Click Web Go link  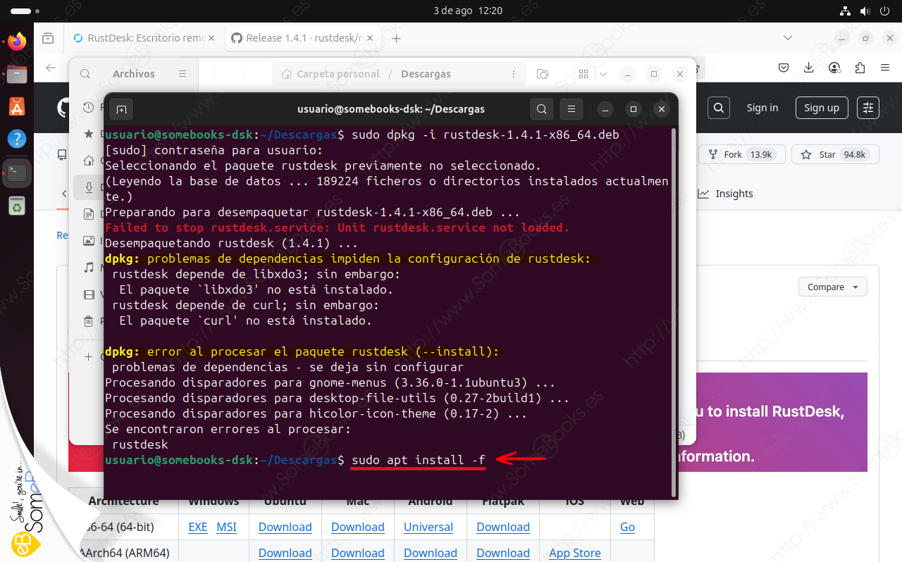tap(627, 527)
